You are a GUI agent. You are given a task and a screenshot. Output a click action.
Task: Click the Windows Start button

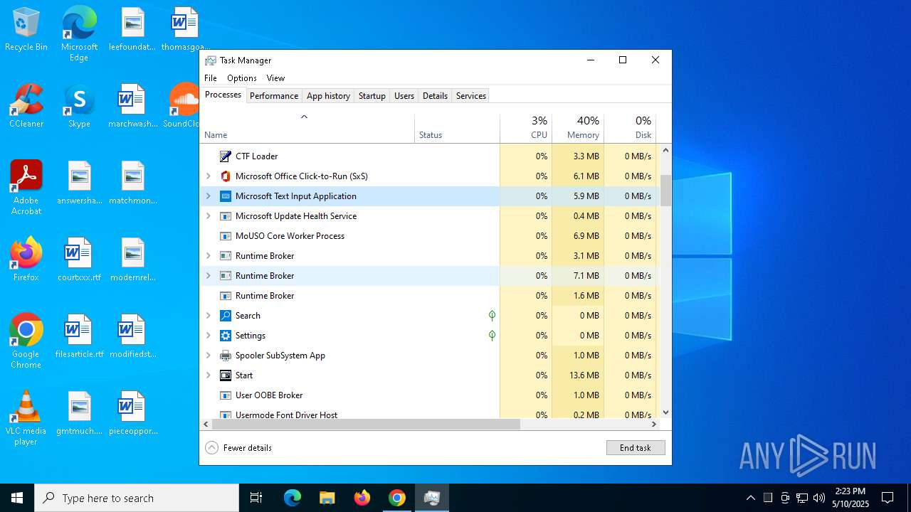(x=17, y=498)
